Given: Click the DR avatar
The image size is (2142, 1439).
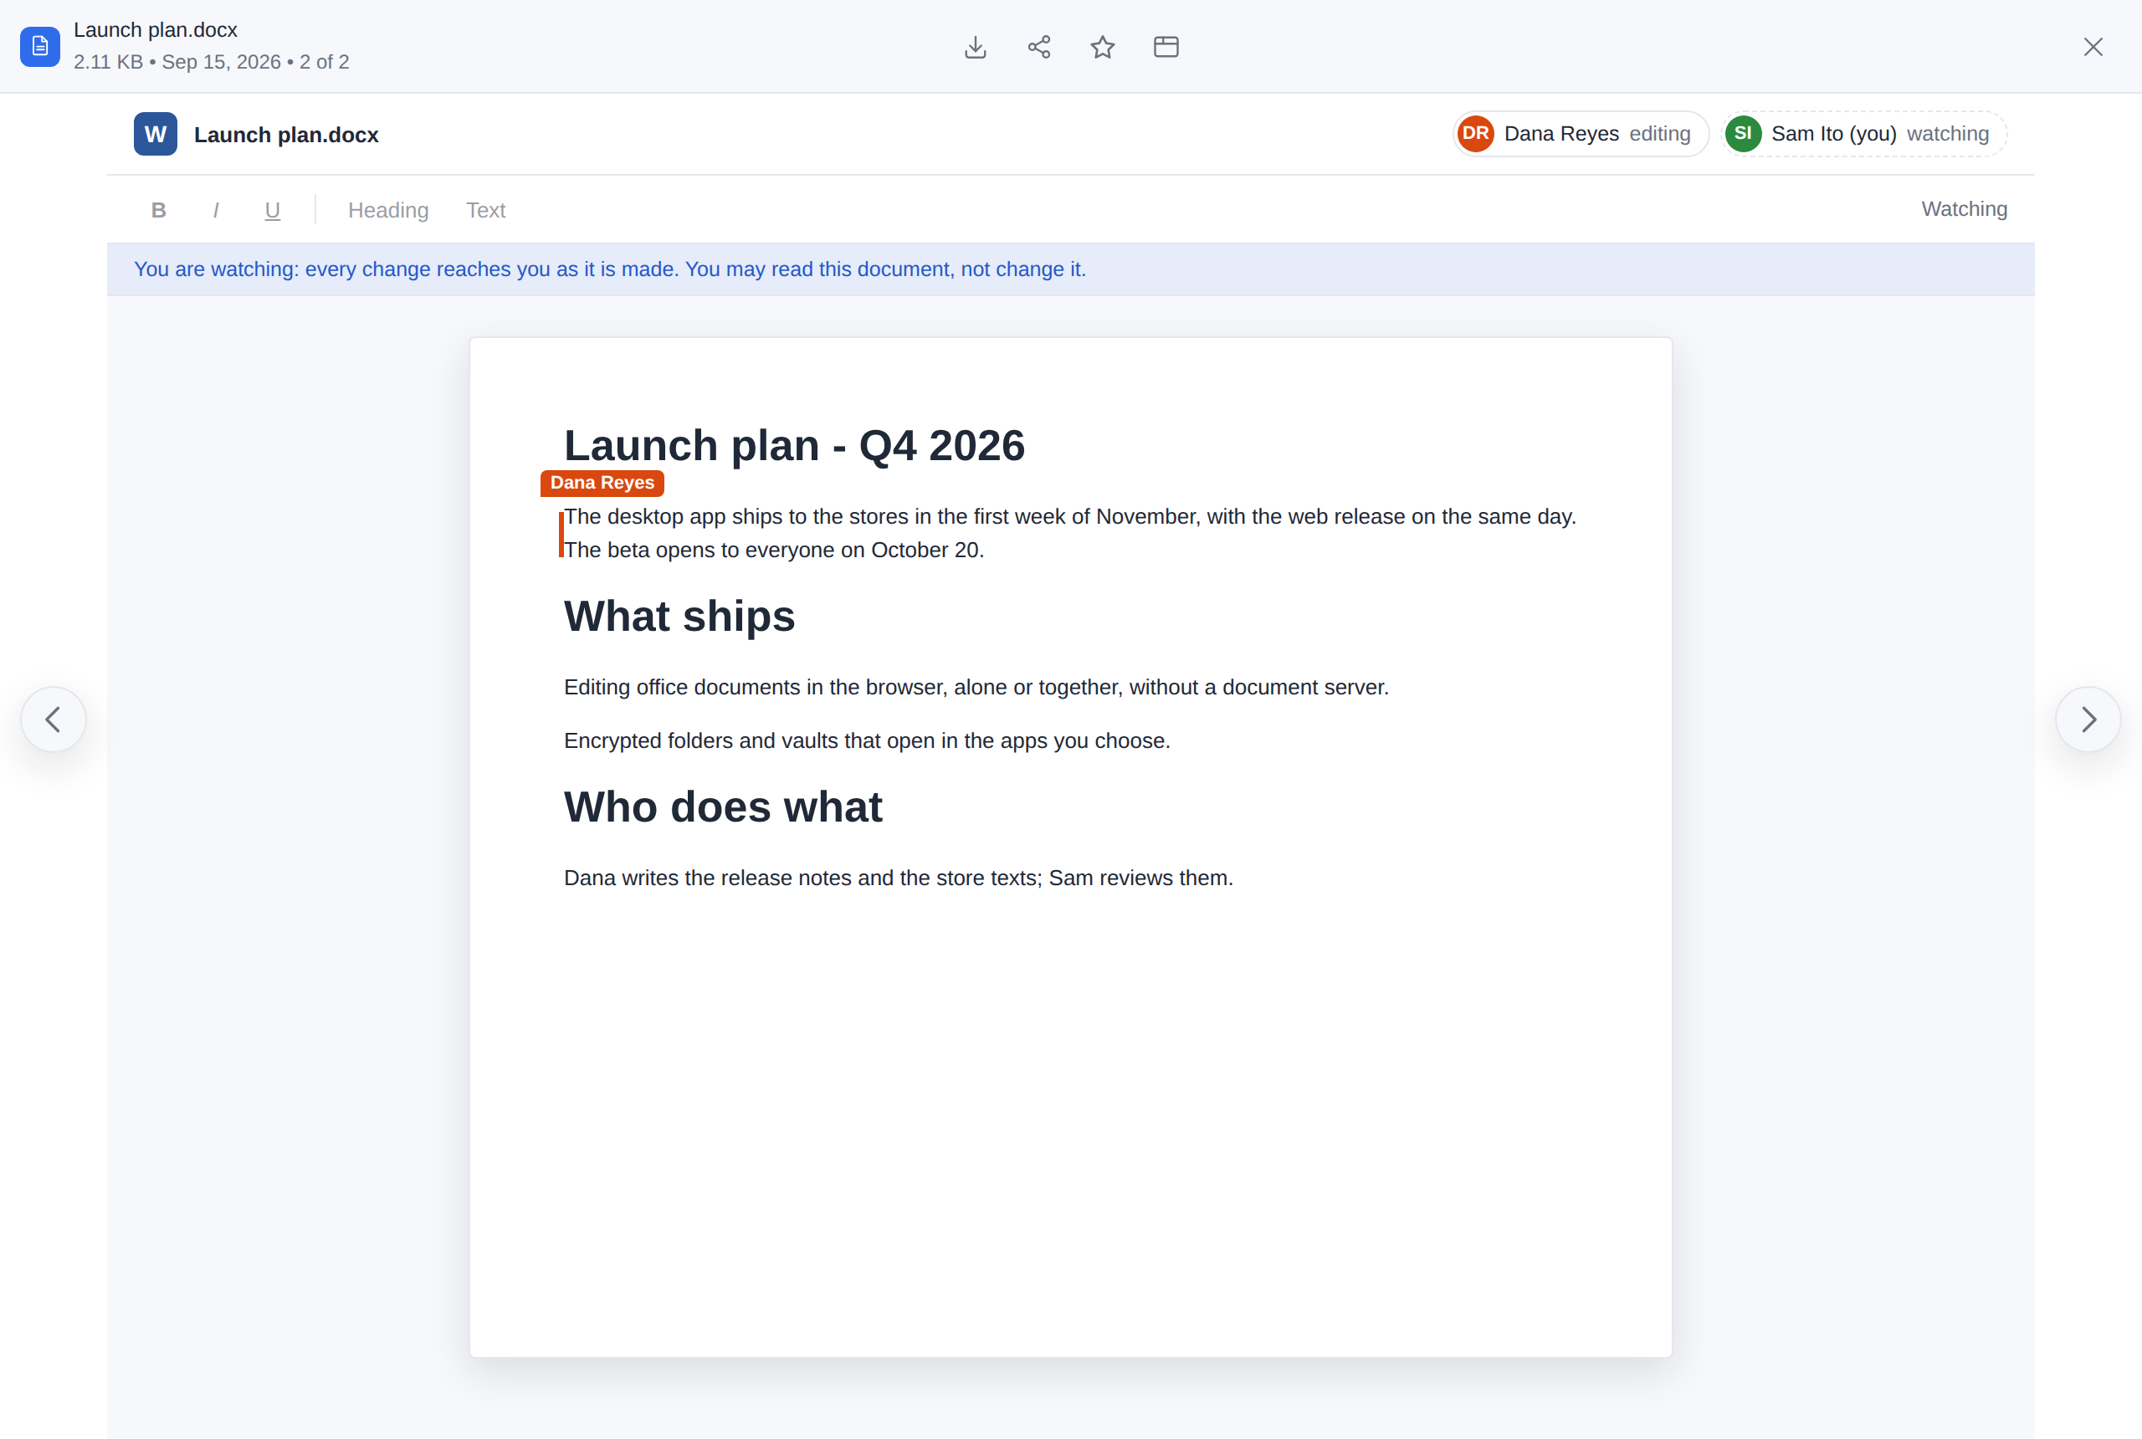Looking at the screenshot, I should [1476, 134].
